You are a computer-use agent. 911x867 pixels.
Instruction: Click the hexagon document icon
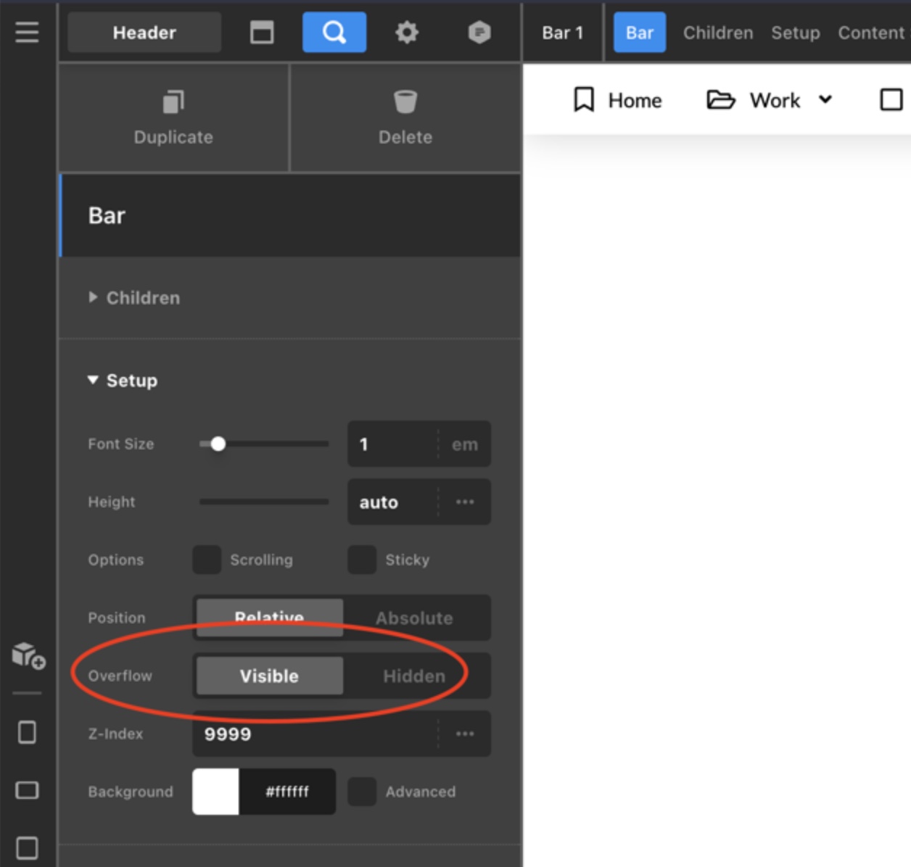(x=479, y=32)
